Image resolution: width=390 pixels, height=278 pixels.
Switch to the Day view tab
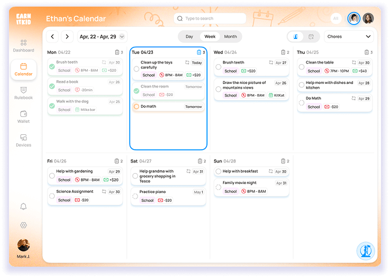[189, 37]
